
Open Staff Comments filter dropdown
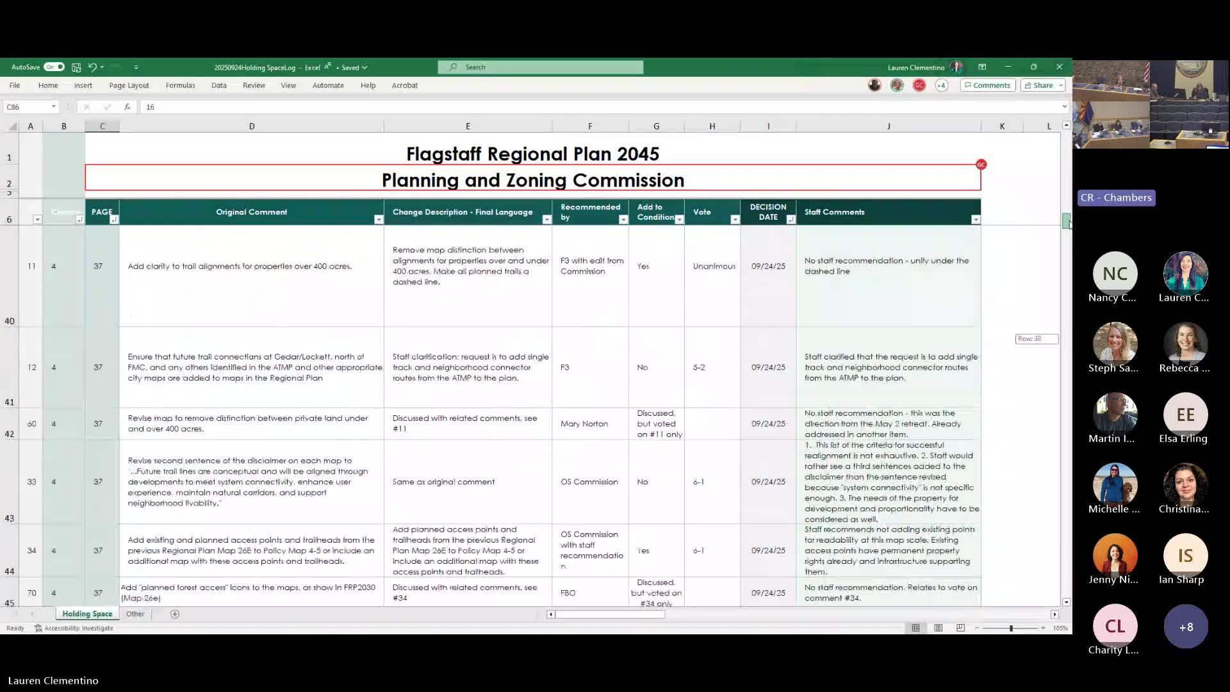pyautogui.click(x=975, y=220)
